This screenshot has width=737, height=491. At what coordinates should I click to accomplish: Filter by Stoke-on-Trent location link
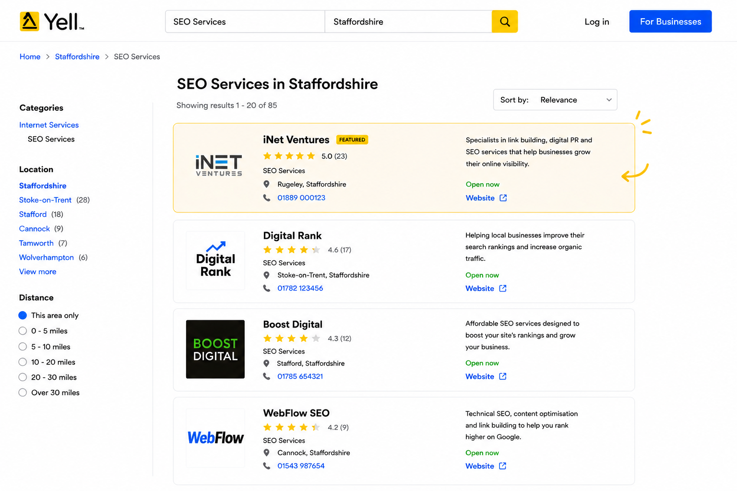pos(45,200)
